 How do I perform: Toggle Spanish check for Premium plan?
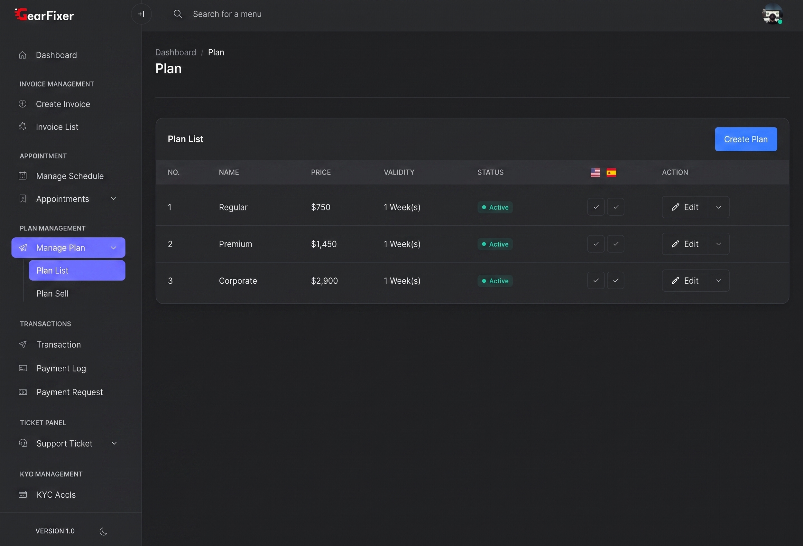[x=616, y=244]
